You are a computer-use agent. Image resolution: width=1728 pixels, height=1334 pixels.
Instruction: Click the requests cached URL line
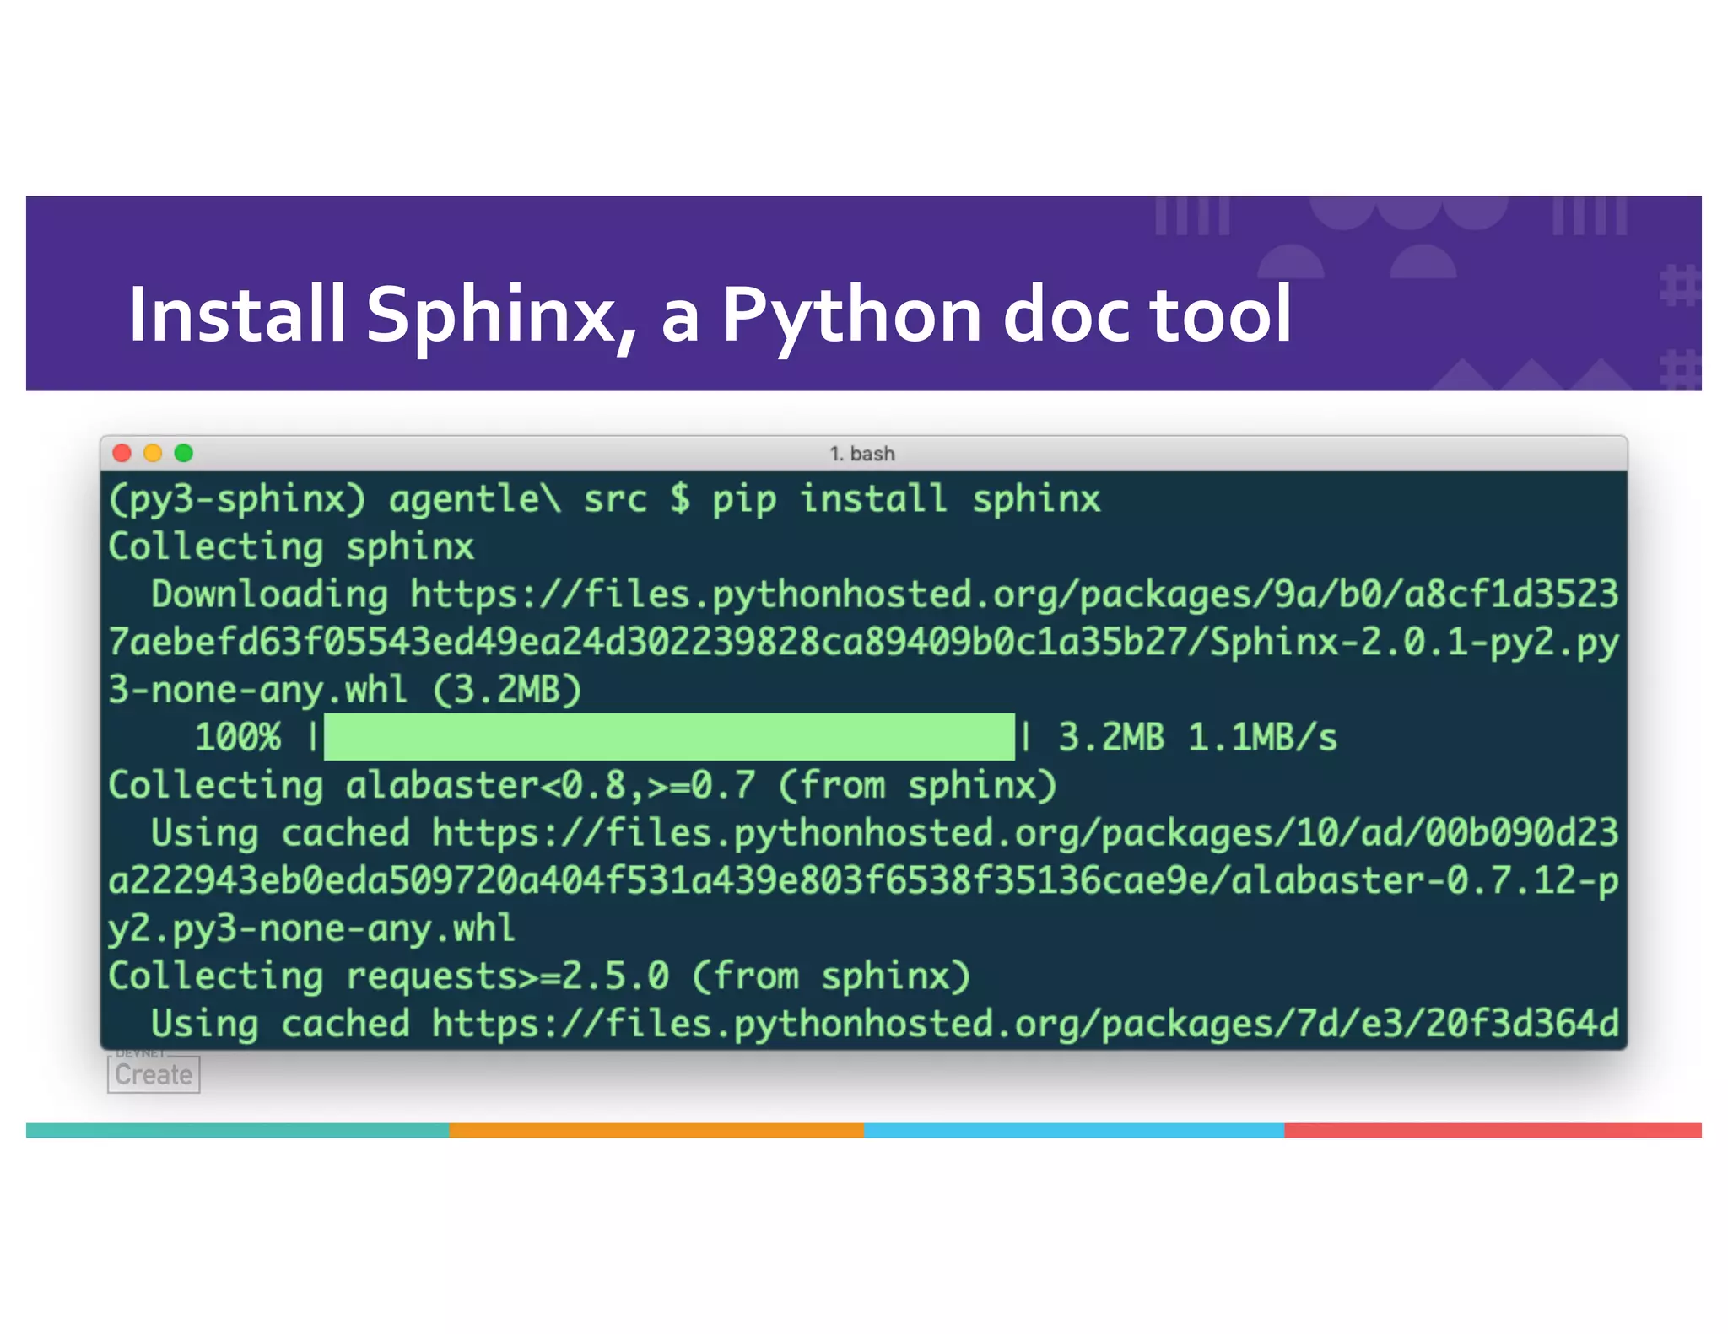point(884,1024)
